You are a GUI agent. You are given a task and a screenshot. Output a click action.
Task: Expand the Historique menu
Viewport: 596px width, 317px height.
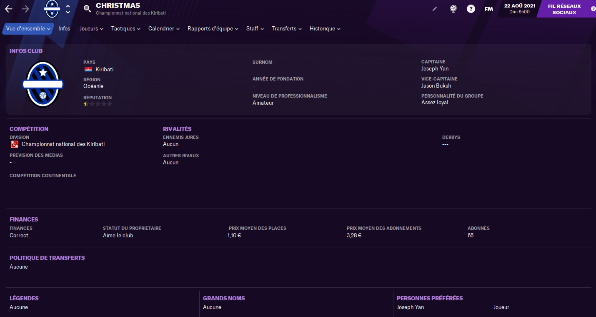325,29
